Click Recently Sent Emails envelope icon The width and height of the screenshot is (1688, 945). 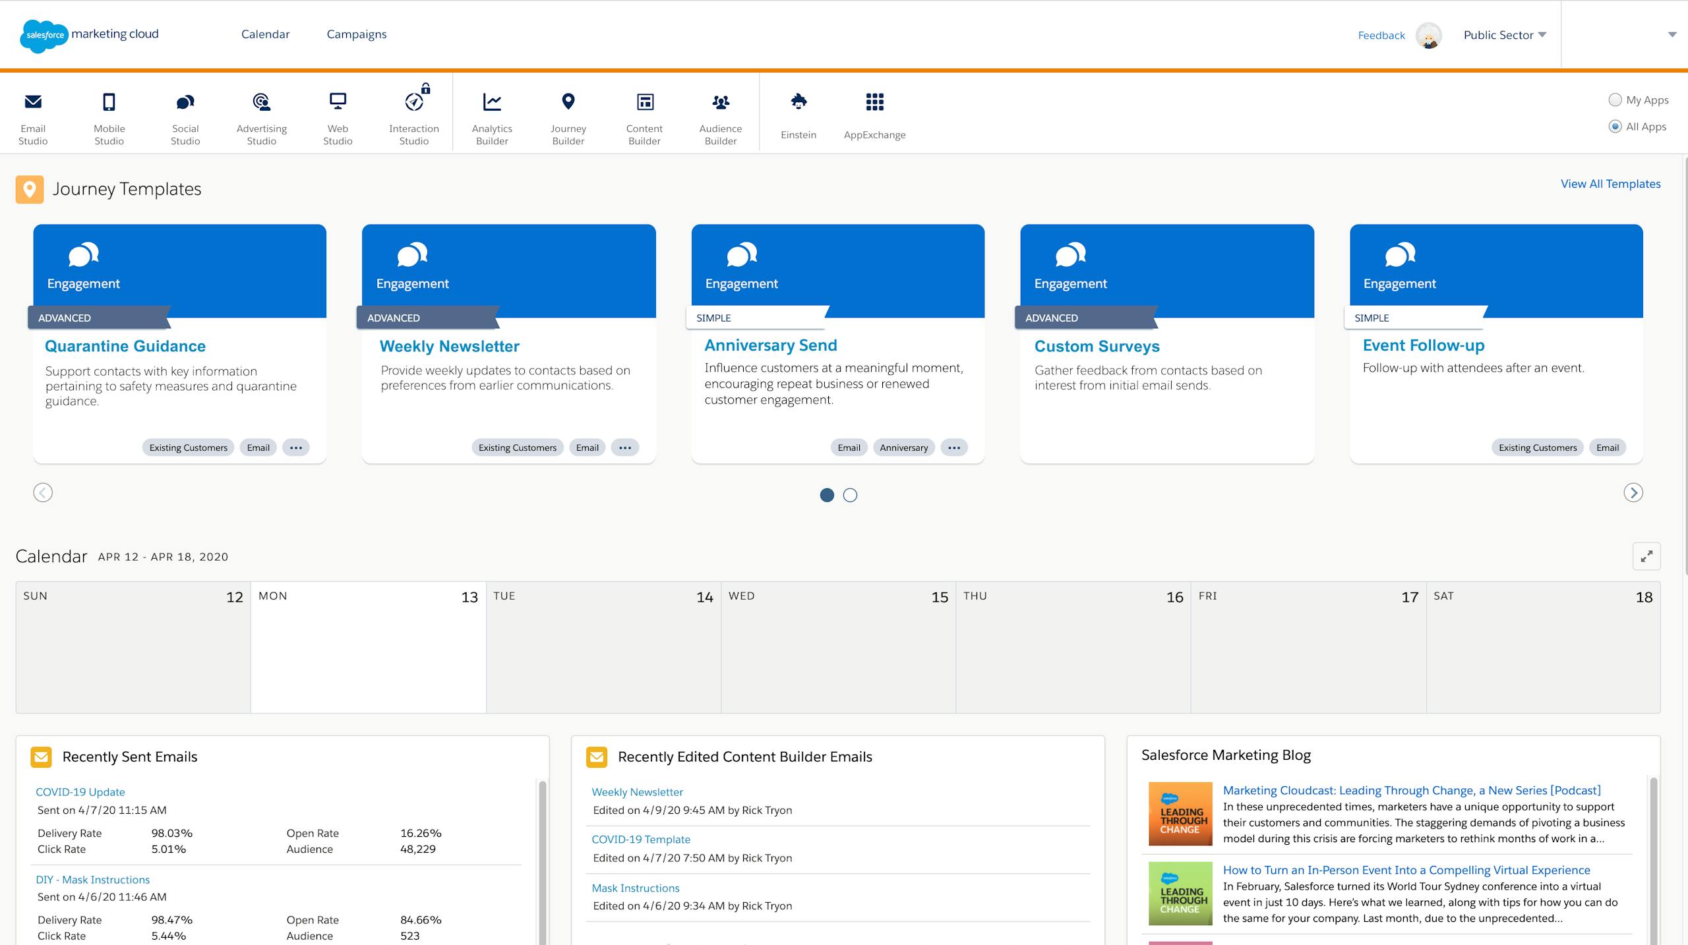pyautogui.click(x=42, y=757)
